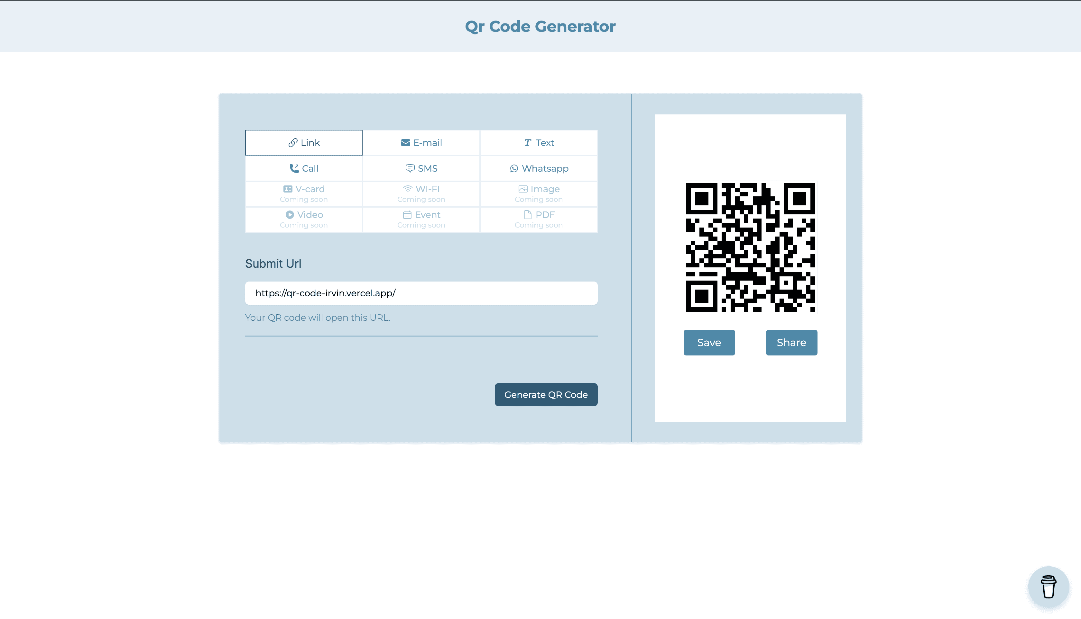Switch to the E-mail tab

click(421, 143)
